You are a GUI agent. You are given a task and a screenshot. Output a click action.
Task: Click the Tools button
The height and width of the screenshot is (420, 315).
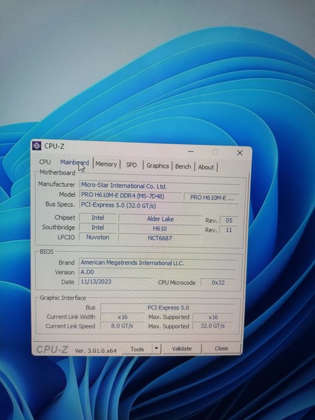coord(137,349)
